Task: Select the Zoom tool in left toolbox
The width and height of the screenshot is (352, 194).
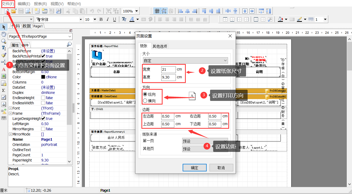Action: 4,41
